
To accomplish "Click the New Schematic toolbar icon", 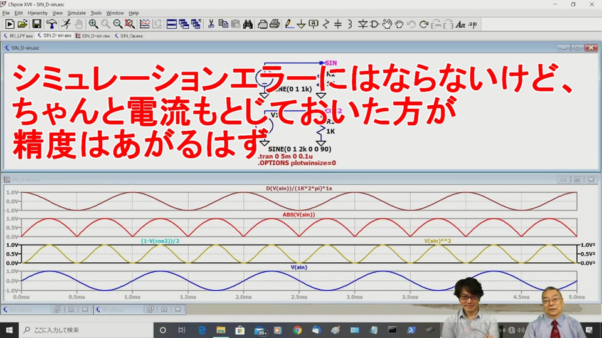I will pyautogui.click(x=9, y=24).
